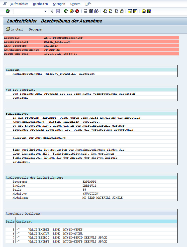Click the Save diskette icon
Viewport: 187px width, 247px height.
(58, 11)
